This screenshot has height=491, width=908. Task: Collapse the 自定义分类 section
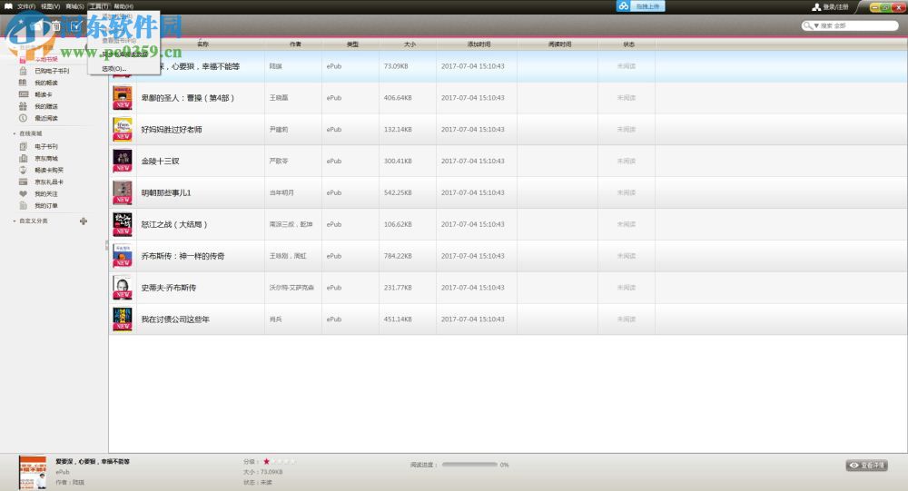click(15, 221)
